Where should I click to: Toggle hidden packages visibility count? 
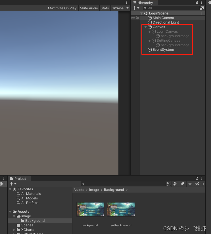point(199,184)
